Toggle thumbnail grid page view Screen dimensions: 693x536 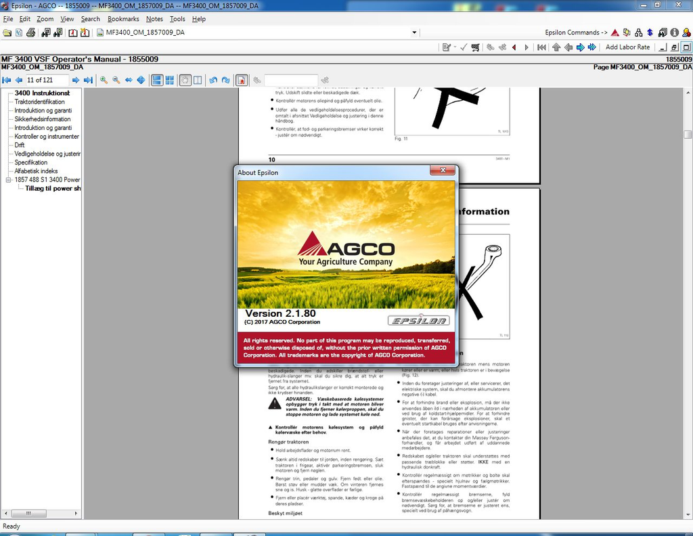click(x=169, y=80)
